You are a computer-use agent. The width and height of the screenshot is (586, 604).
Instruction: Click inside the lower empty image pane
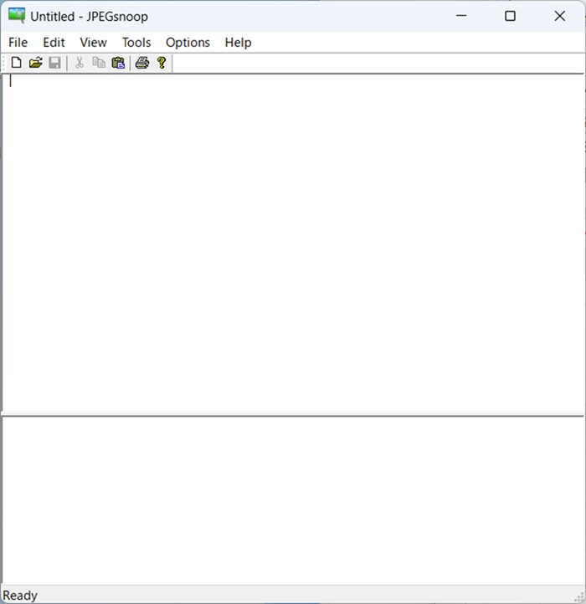pos(293,500)
